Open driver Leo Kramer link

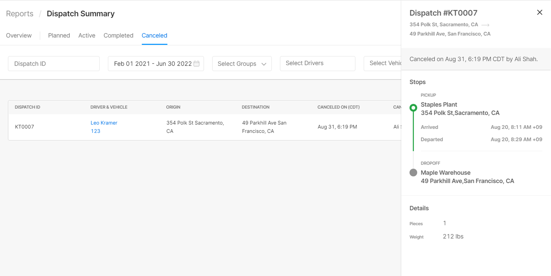(104, 123)
